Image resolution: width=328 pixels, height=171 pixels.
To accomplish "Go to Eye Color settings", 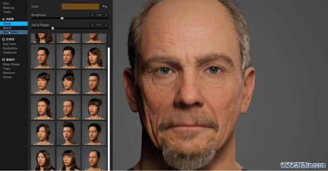I will tap(10, 44).
